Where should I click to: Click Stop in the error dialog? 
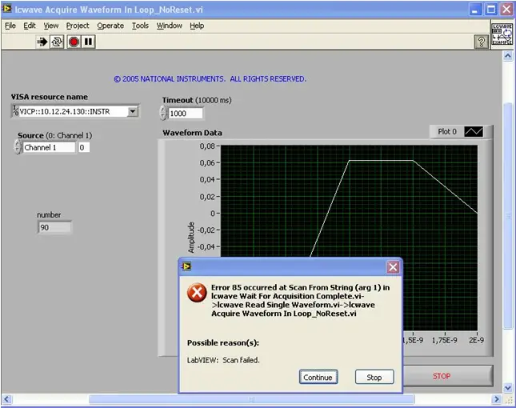(374, 377)
